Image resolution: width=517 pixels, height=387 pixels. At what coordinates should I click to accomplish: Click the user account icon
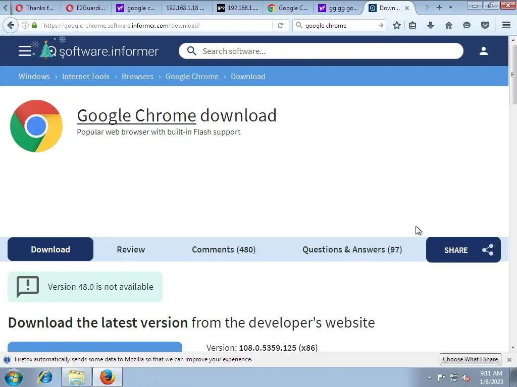[484, 51]
